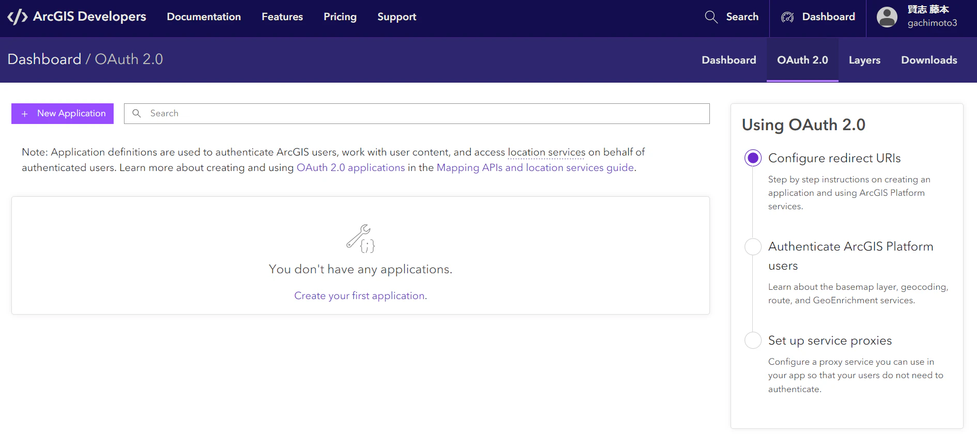
Task: Select the Authenticate ArcGIS Platform users step circle
Action: pos(753,246)
